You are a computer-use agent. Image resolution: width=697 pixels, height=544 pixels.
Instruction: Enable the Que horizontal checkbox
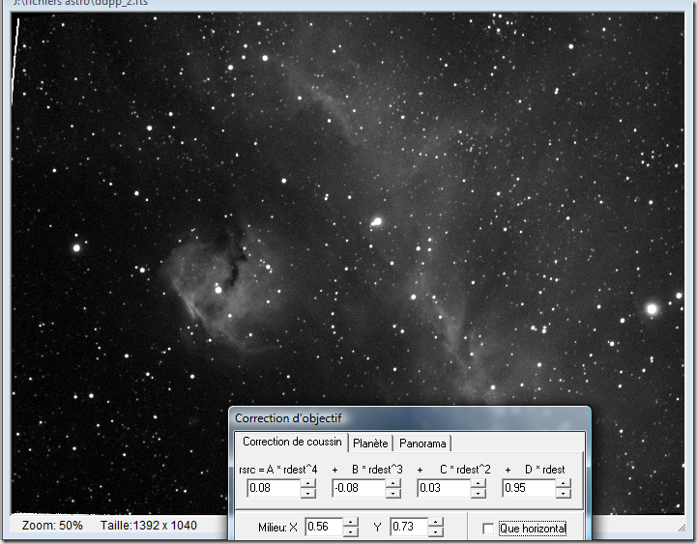[488, 529]
